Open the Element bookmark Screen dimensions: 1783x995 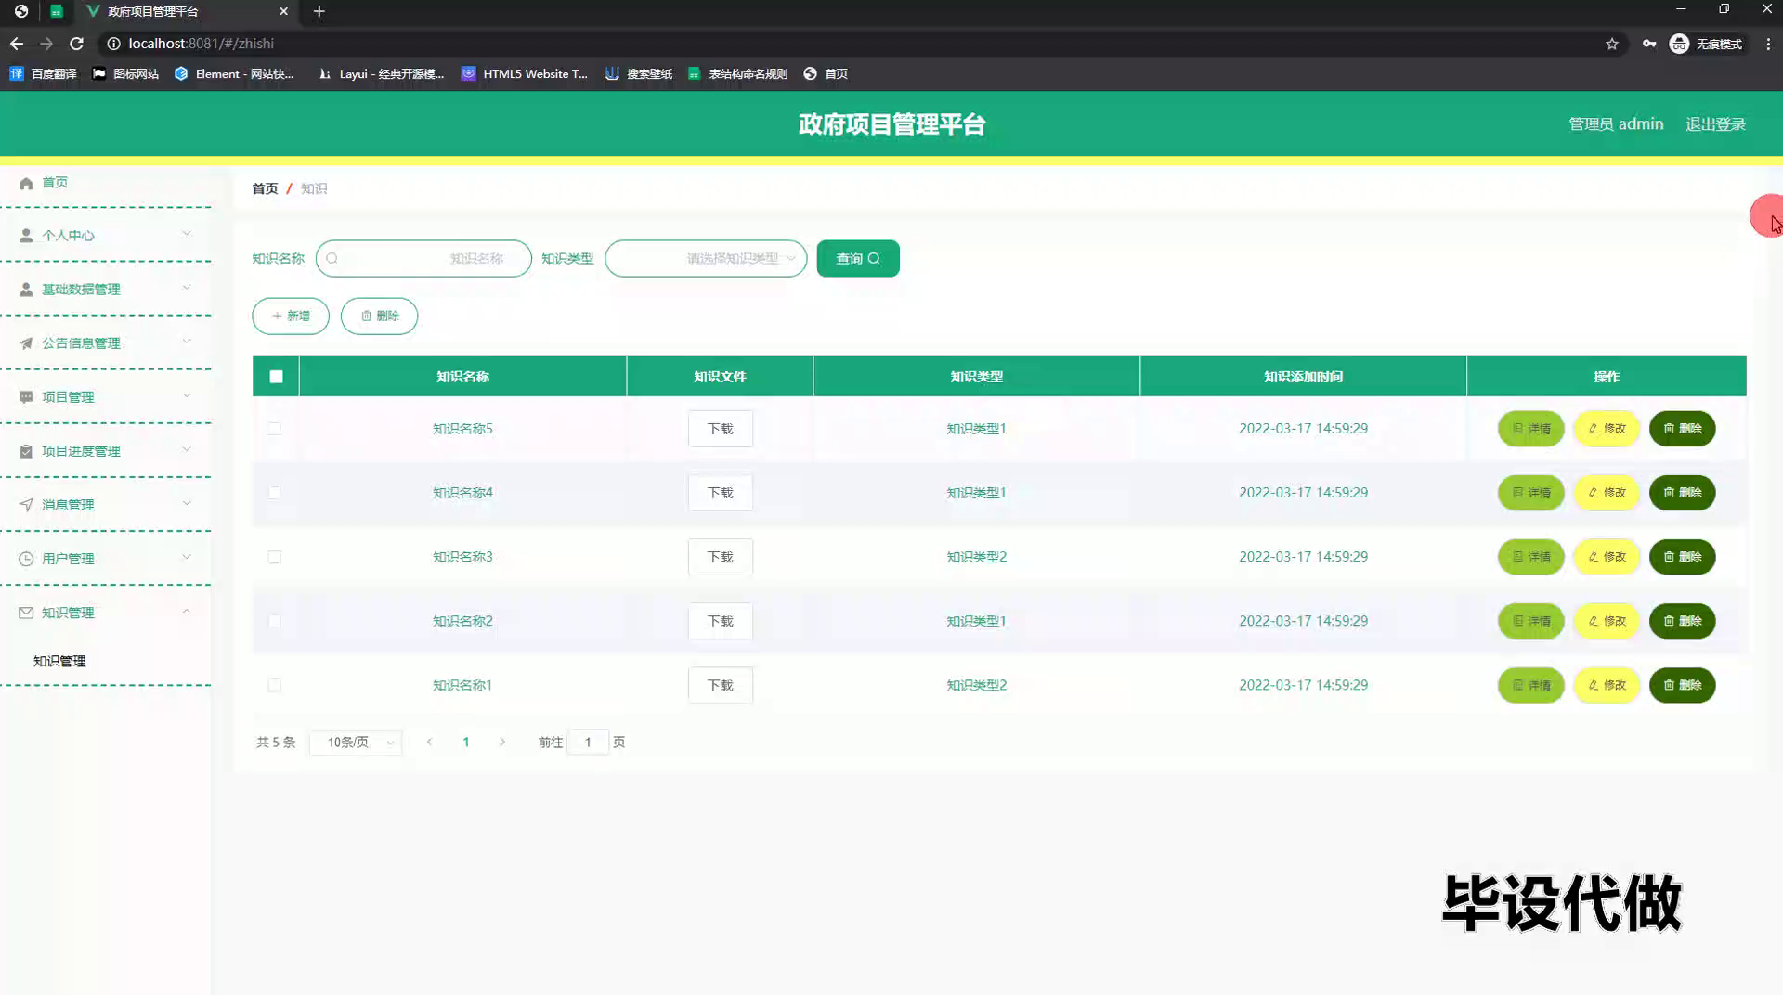(234, 74)
